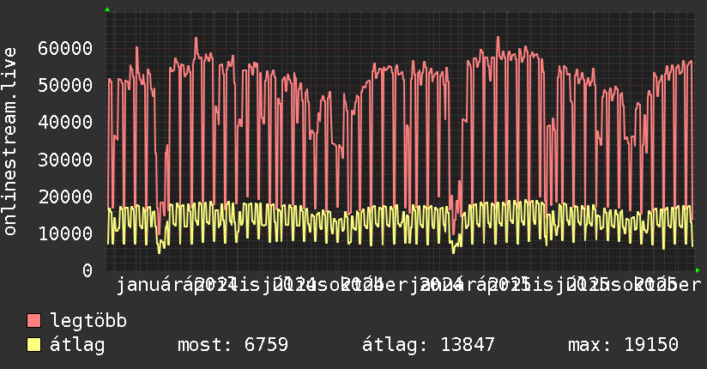
Task: Click the átlag: 13847 statistic
Action: (x=428, y=345)
